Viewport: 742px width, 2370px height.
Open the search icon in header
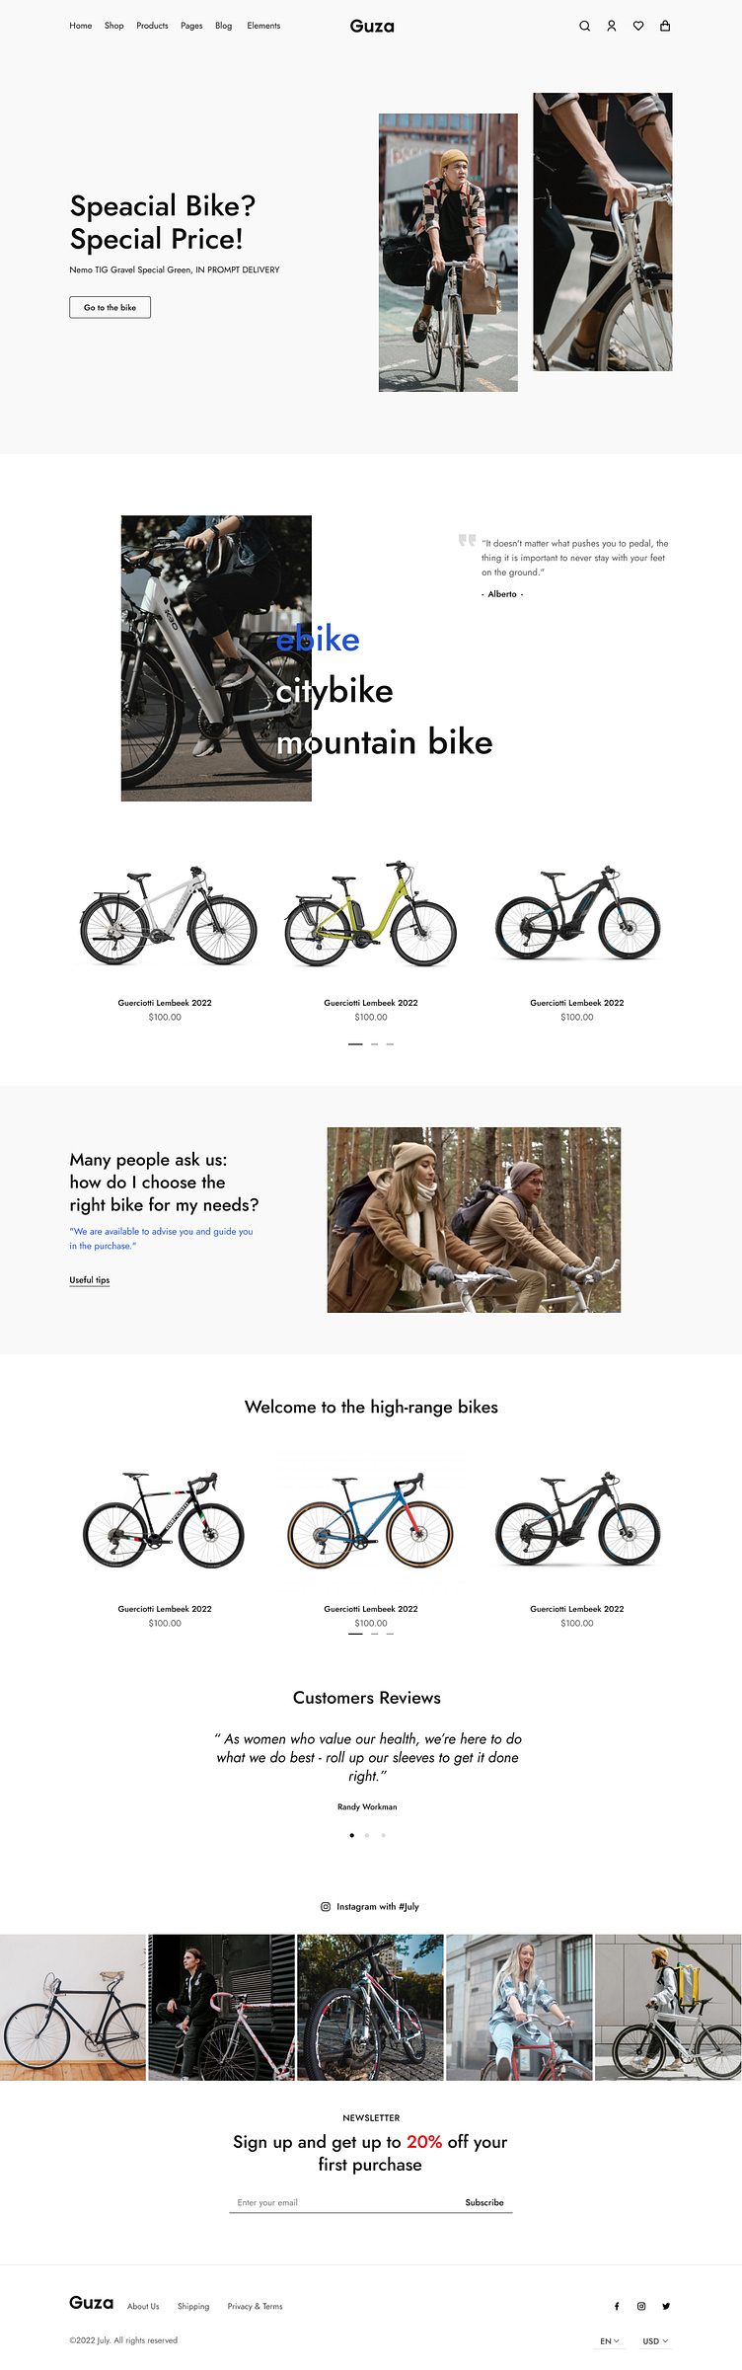click(x=584, y=26)
